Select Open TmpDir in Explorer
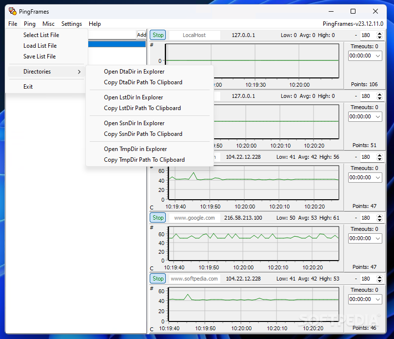 (x=150, y=149)
